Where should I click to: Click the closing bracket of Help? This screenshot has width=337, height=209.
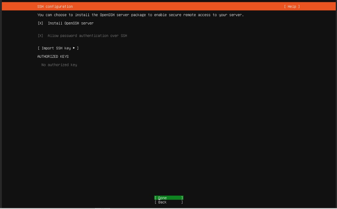coord(299,7)
